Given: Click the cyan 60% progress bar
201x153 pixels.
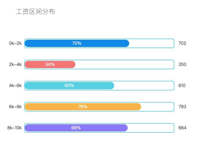Looking at the screenshot, I should [69, 86].
